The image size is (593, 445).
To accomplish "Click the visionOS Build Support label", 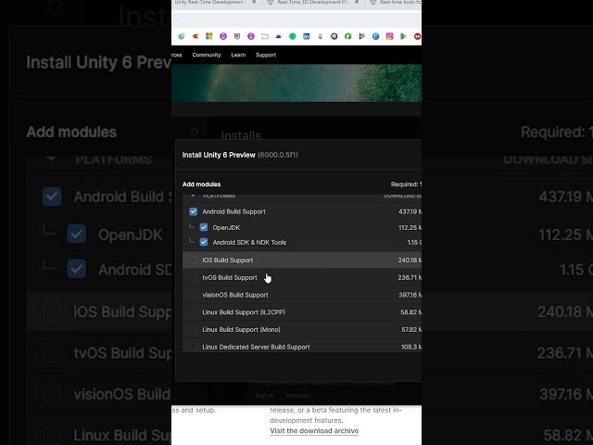I will pos(234,295).
